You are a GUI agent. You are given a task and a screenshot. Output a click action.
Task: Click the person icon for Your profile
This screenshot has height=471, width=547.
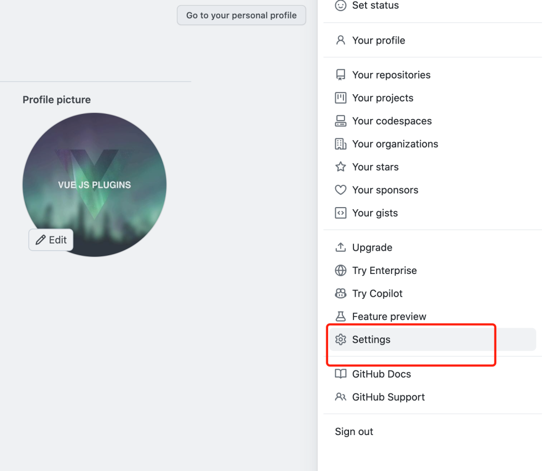pyautogui.click(x=341, y=41)
